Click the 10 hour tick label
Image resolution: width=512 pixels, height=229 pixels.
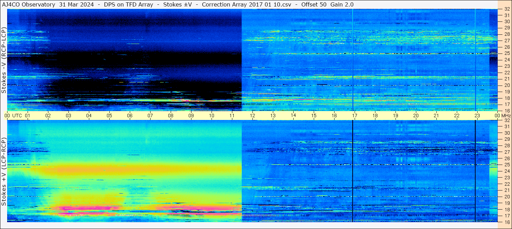tap(212, 116)
